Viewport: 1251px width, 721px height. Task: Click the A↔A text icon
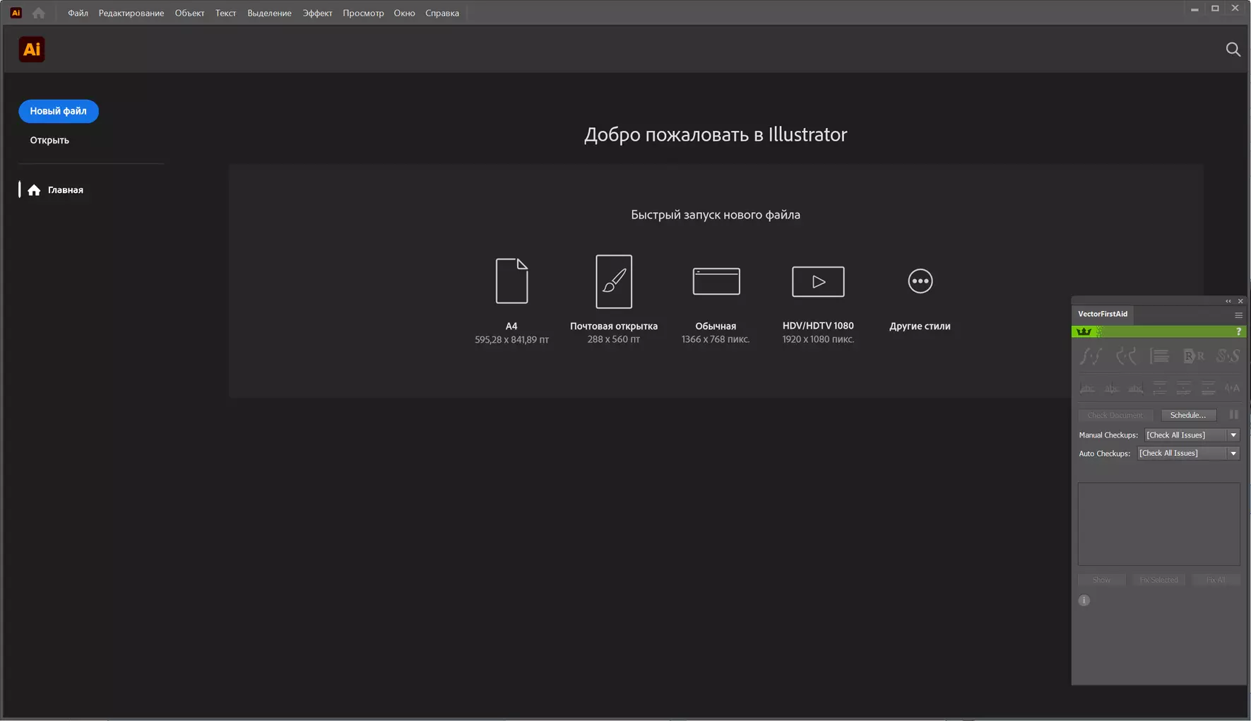point(1232,388)
